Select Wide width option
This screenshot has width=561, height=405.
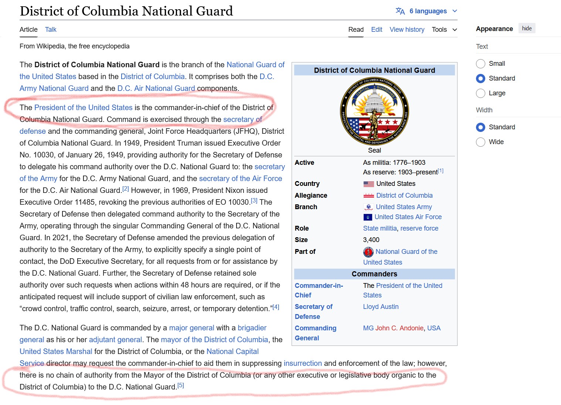pos(480,142)
